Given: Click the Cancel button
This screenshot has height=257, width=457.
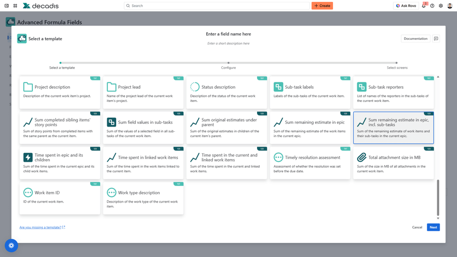Looking at the screenshot, I should click(x=417, y=227).
